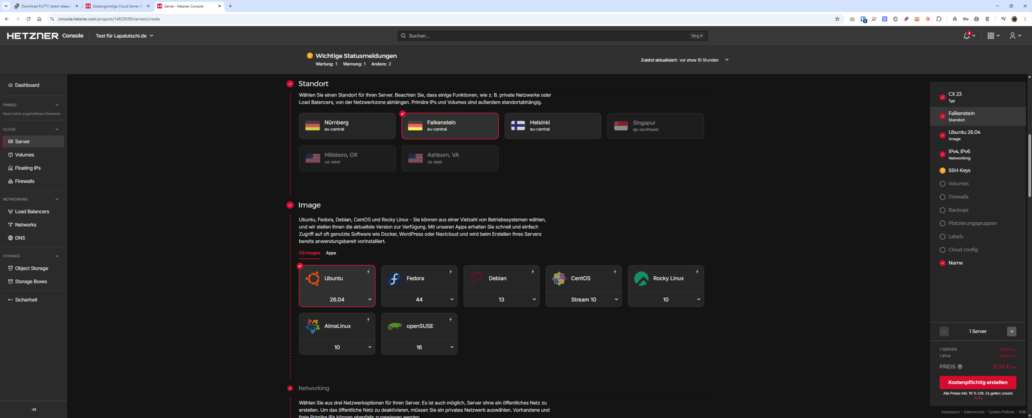Open the Fedora 44 version dropdown

point(419,299)
